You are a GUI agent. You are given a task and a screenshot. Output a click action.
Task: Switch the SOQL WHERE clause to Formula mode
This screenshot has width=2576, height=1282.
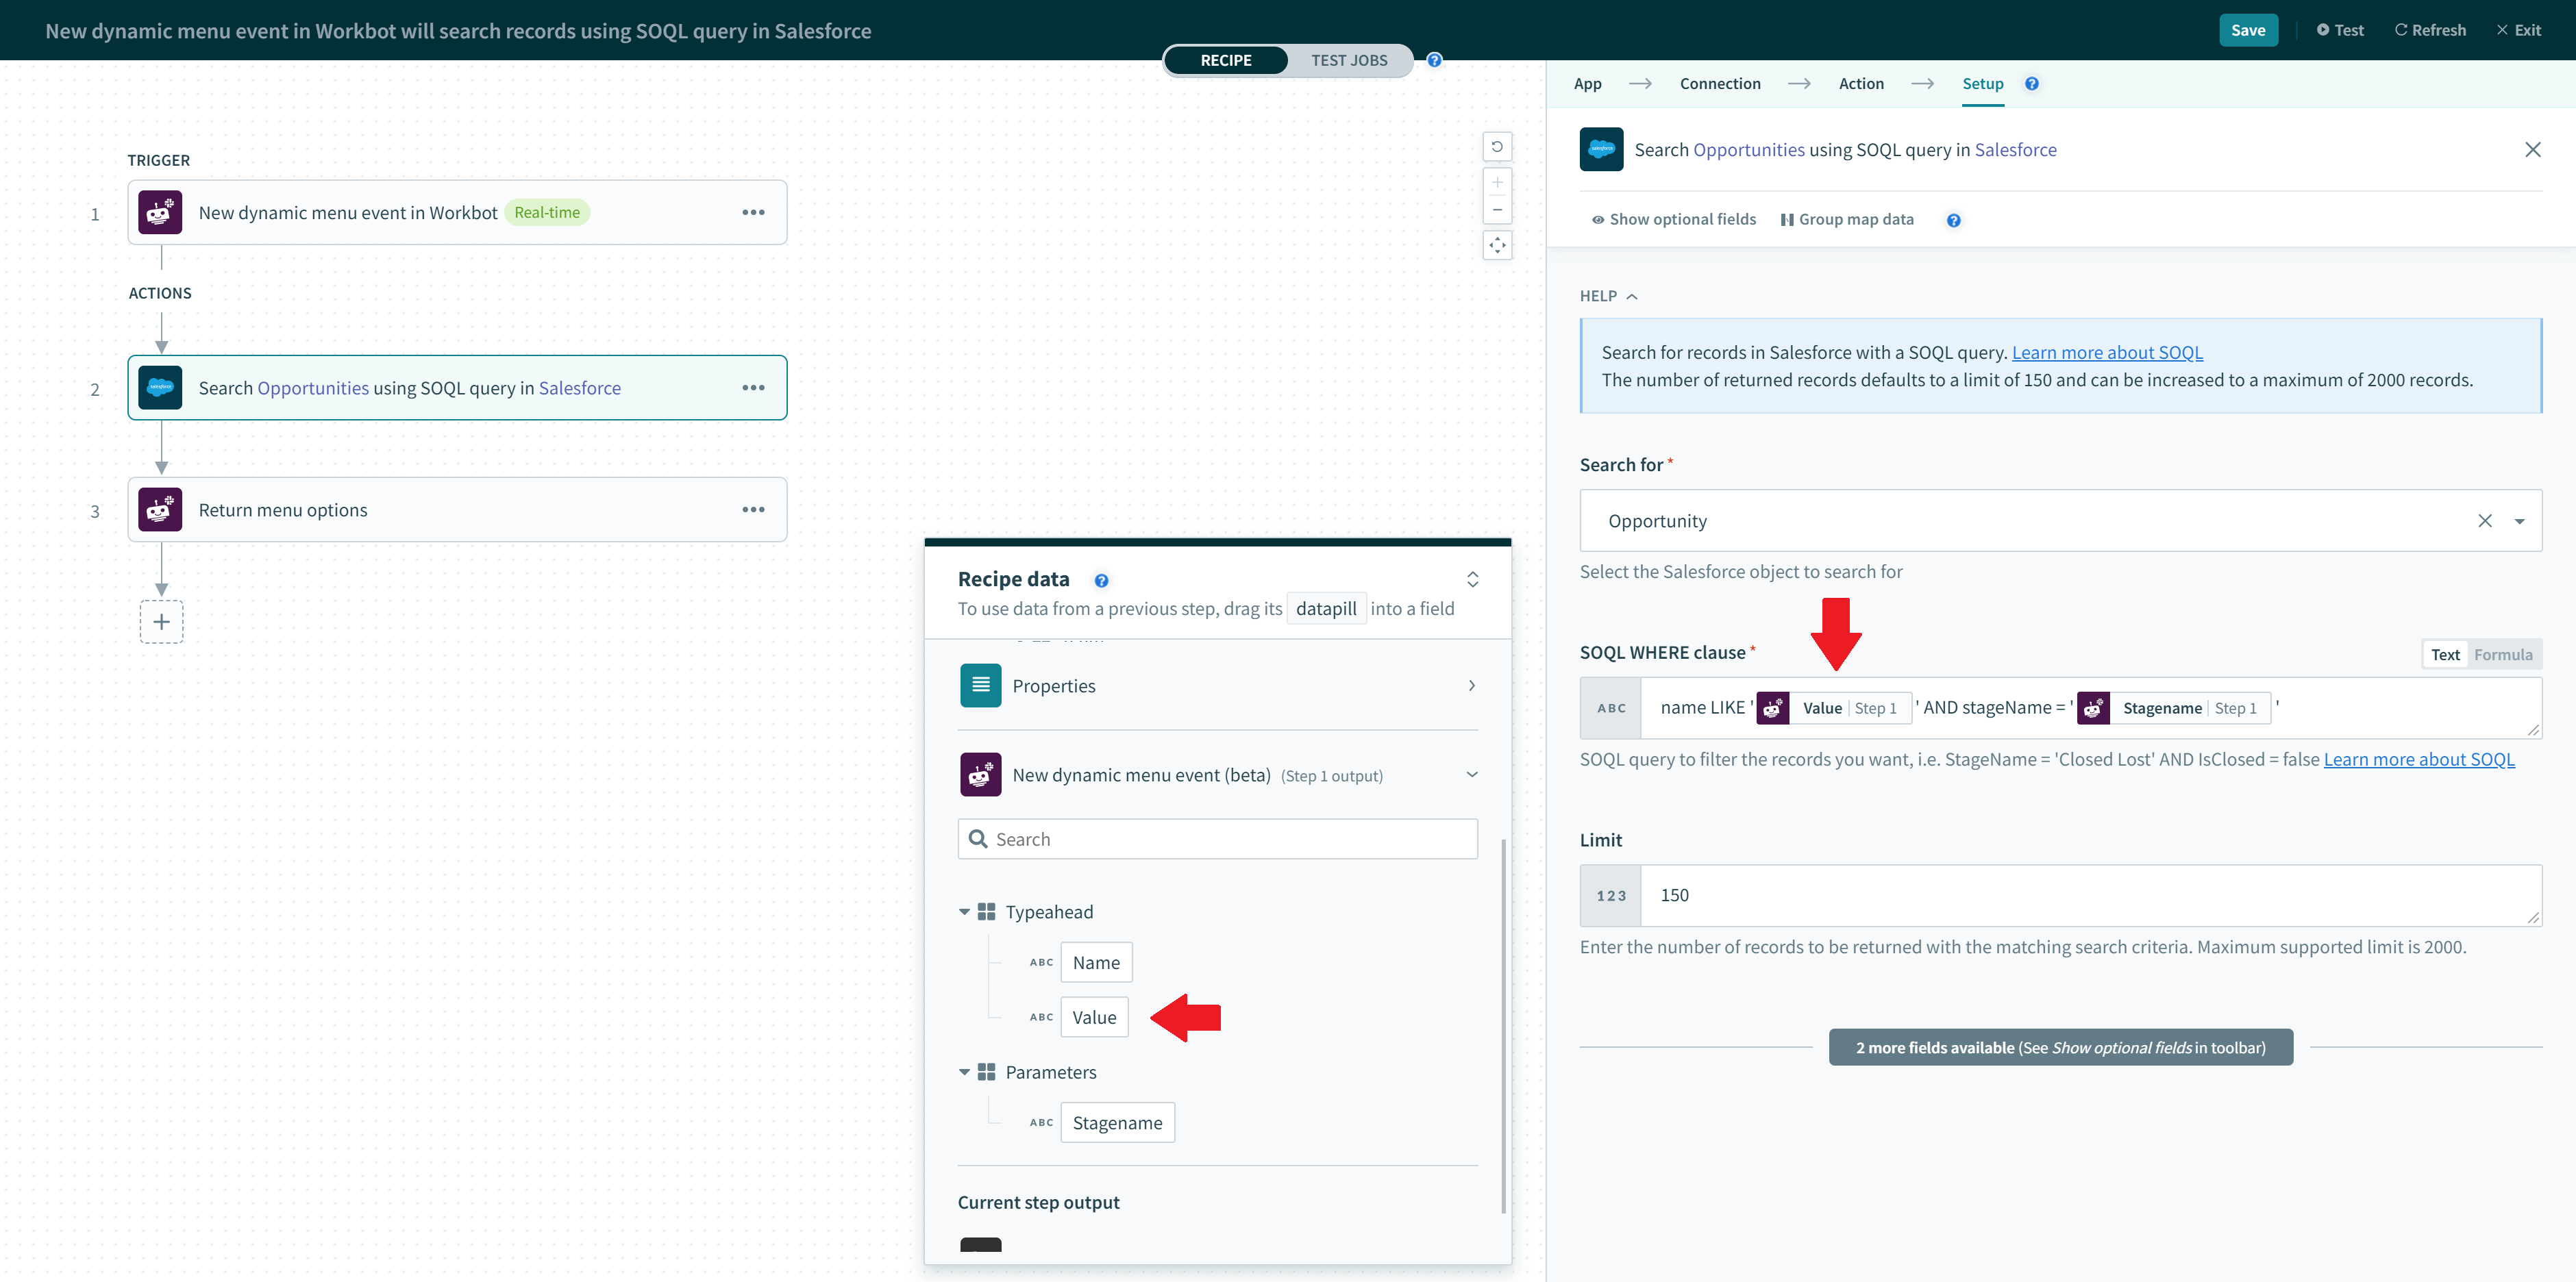pyautogui.click(x=2503, y=653)
